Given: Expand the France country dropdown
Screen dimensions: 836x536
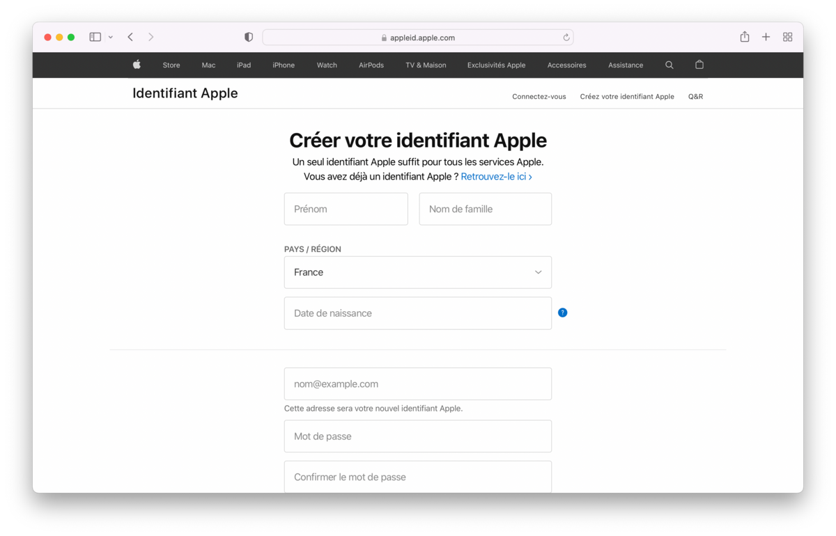Looking at the screenshot, I should coord(418,272).
